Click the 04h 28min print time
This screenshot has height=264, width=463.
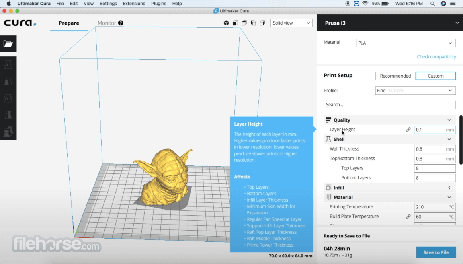click(x=337, y=249)
